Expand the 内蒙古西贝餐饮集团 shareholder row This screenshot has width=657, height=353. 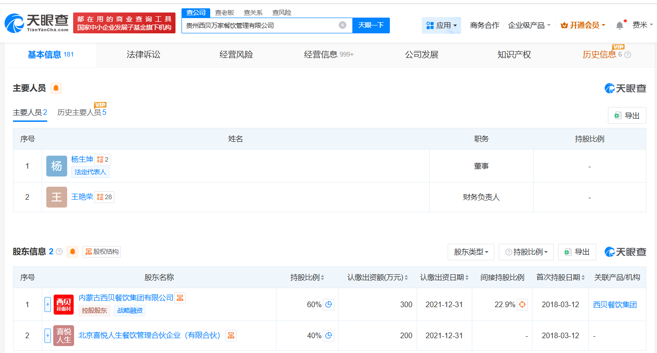point(47,304)
